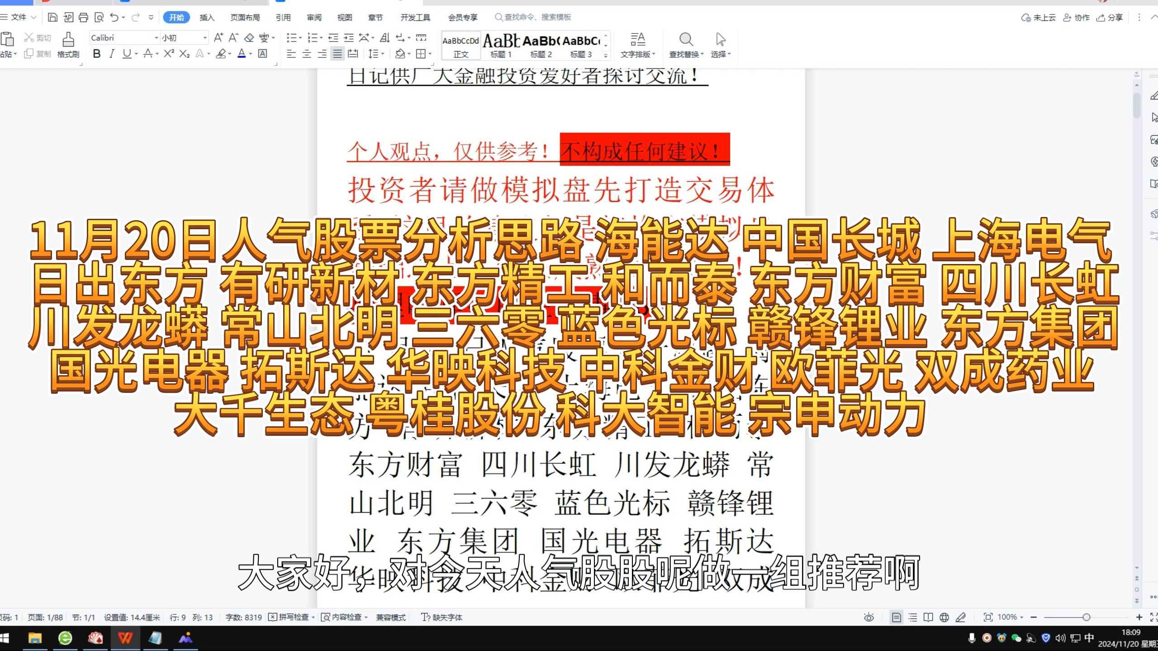Click the Undo arrow icon

pos(114,17)
